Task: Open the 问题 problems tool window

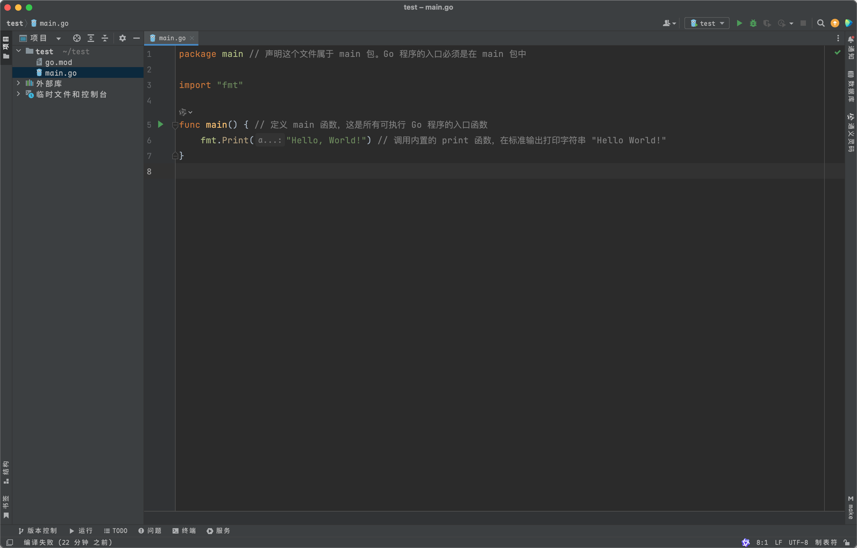Action: tap(150, 531)
